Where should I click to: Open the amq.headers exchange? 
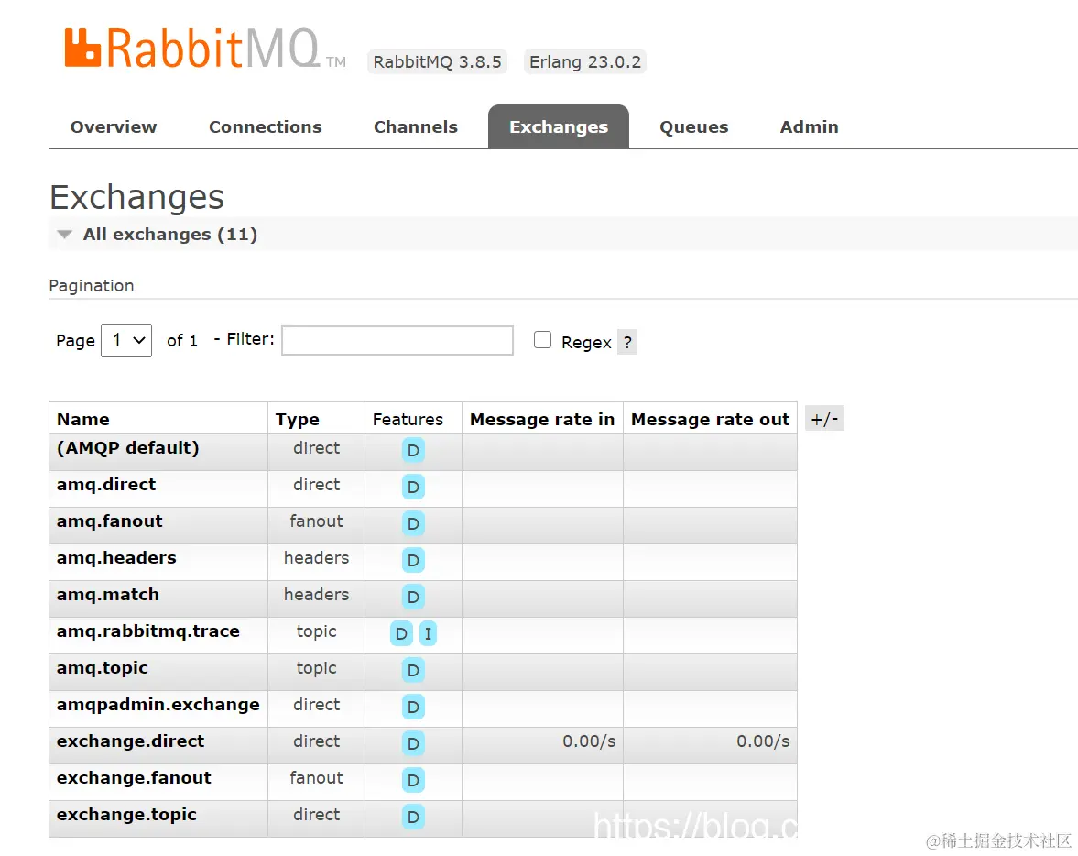point(116,557)
